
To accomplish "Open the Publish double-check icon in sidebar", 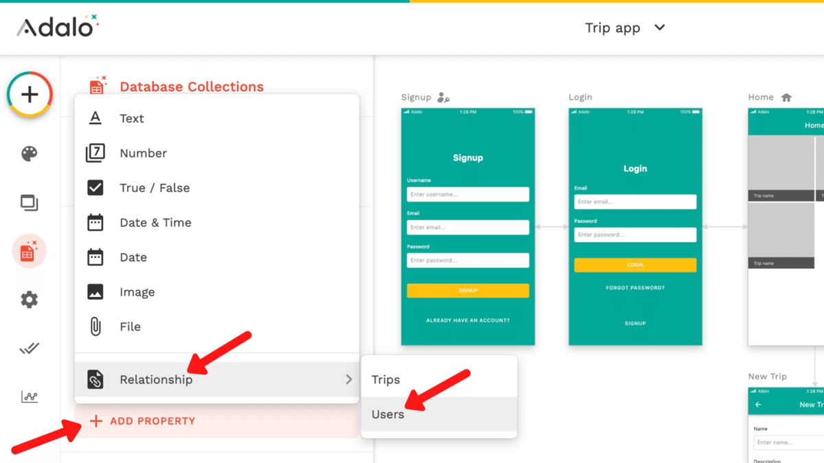I will click(29, 348).
